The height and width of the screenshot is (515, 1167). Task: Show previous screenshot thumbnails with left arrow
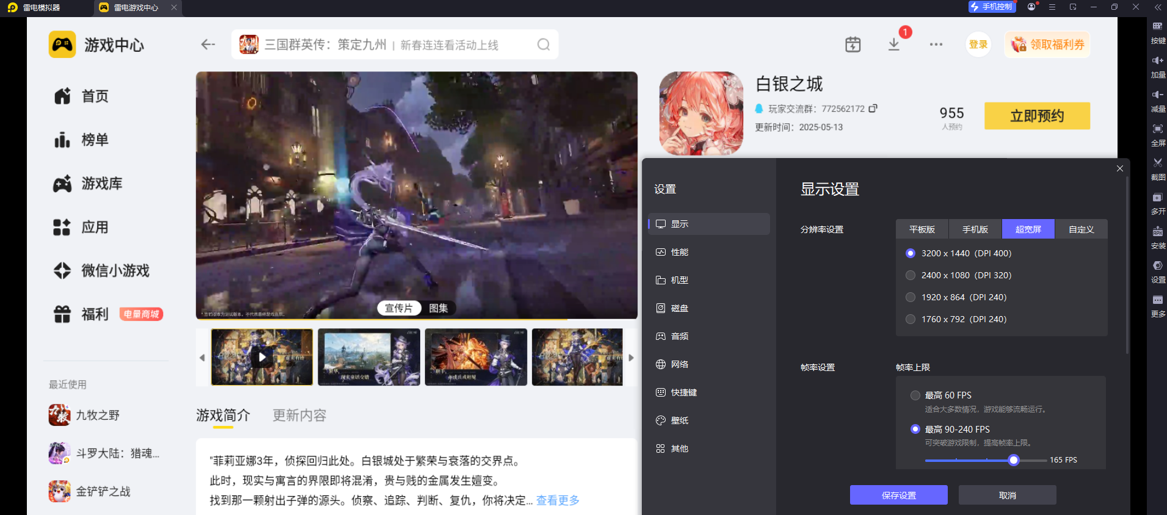click(202, 358)
